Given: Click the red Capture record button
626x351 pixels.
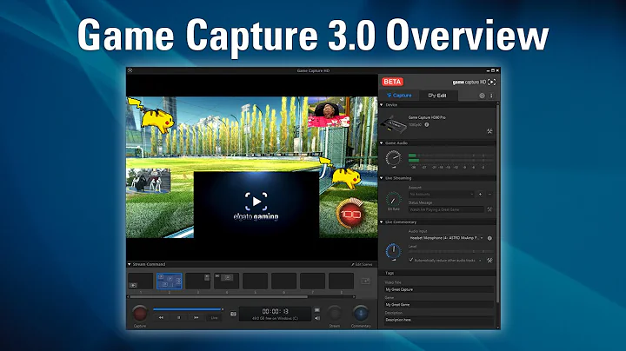Looking at the screenshot, I should pyautogui.click(x=140, y=313).
